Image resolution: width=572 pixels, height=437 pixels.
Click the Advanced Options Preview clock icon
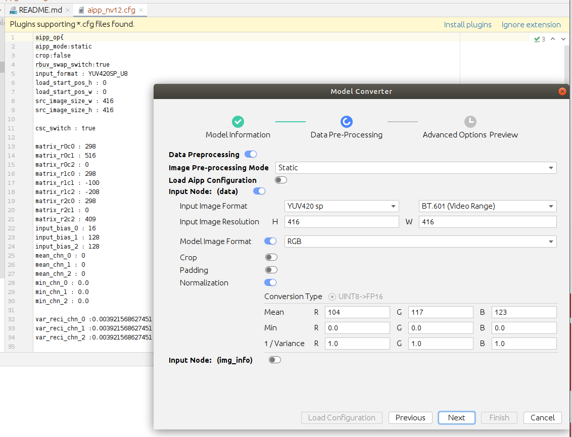tap(470, 122)
